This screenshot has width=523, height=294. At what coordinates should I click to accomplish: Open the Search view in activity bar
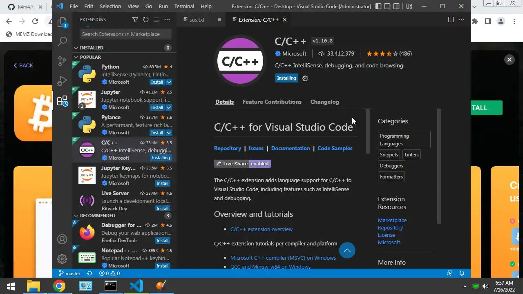click(x=62, y=41)
